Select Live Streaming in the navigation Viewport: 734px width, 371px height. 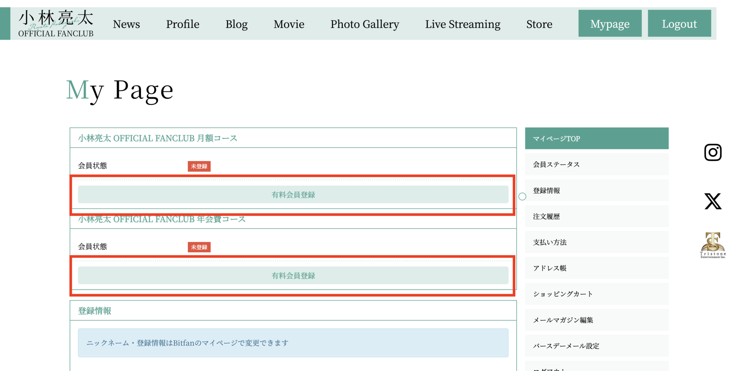pyautogui.click(x=462, y=24)
